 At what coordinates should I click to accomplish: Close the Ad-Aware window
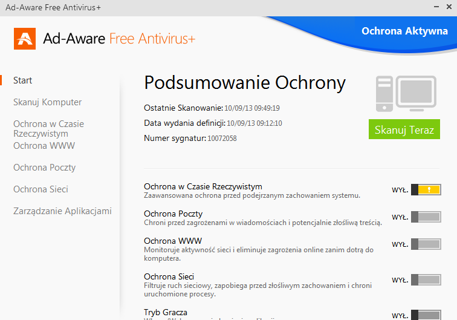pos(449,7)
